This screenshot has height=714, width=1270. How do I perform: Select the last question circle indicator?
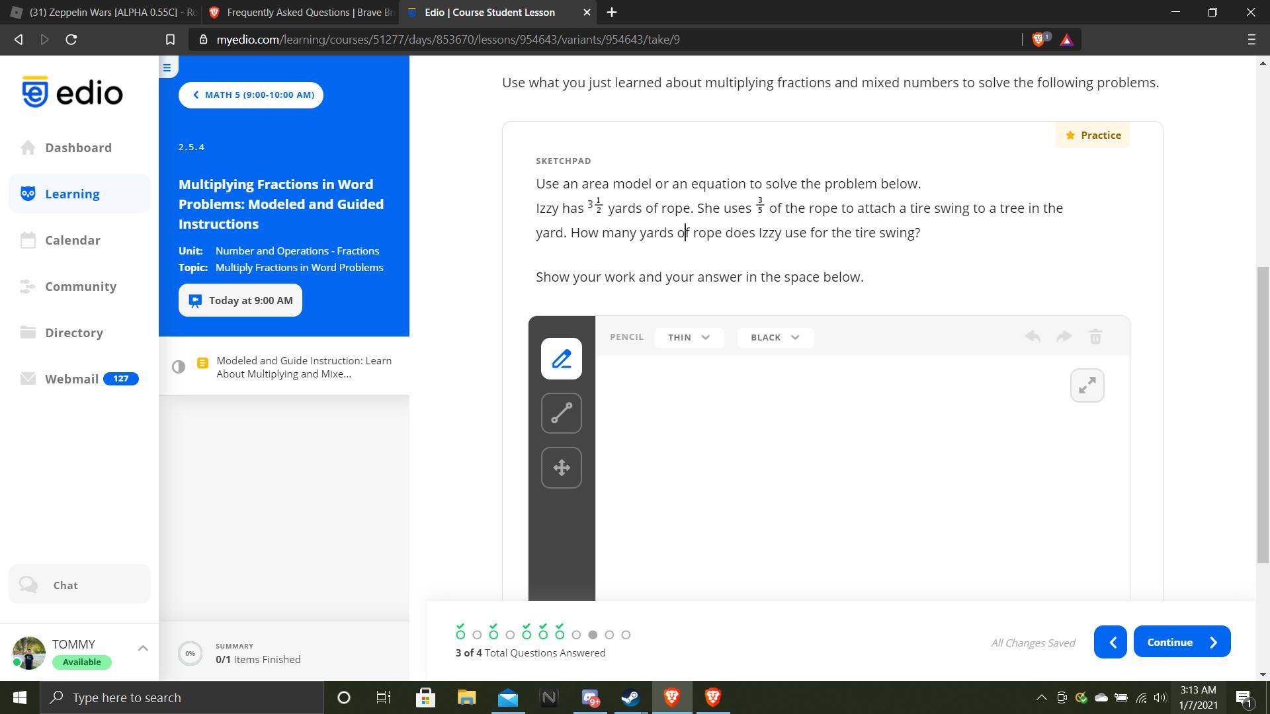[x=626, y=635]
